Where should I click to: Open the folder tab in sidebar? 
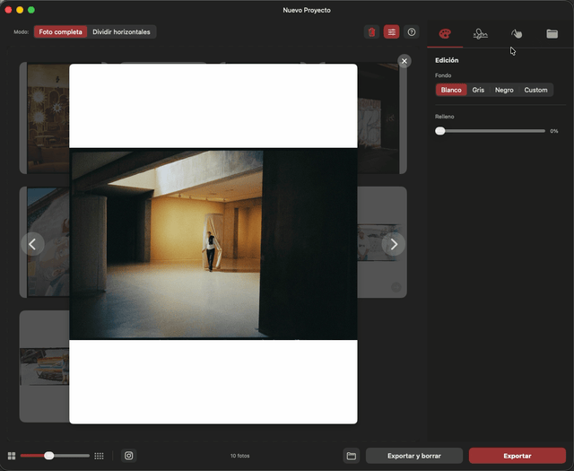coord(552,34)
